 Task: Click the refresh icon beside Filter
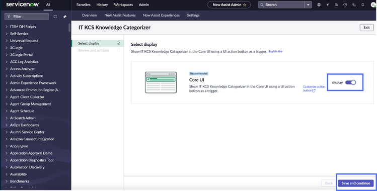[x=55, y=17]
